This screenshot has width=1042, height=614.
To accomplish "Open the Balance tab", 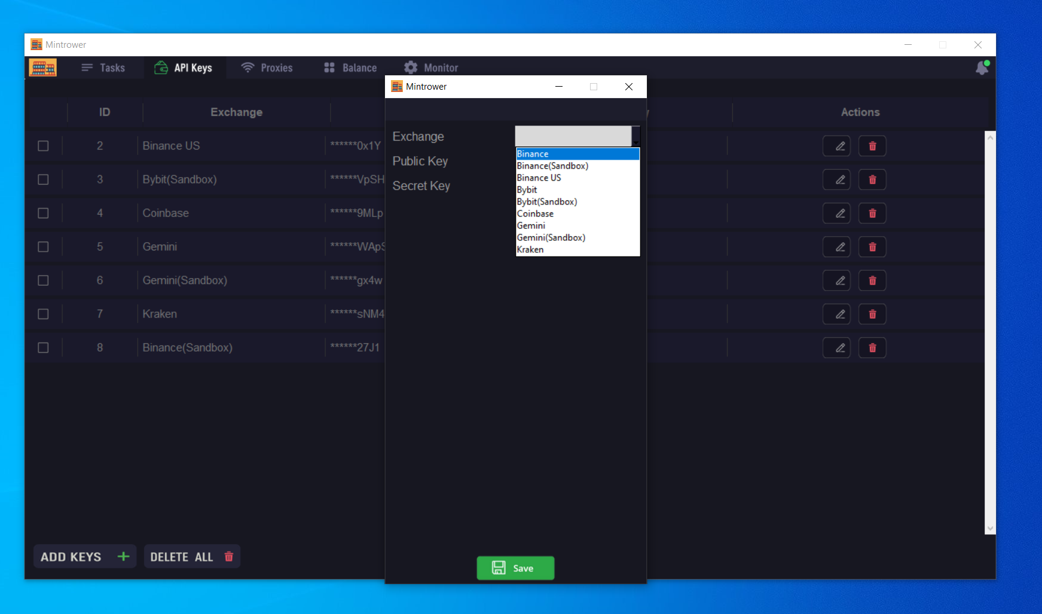I will click(x=350, y=68).
